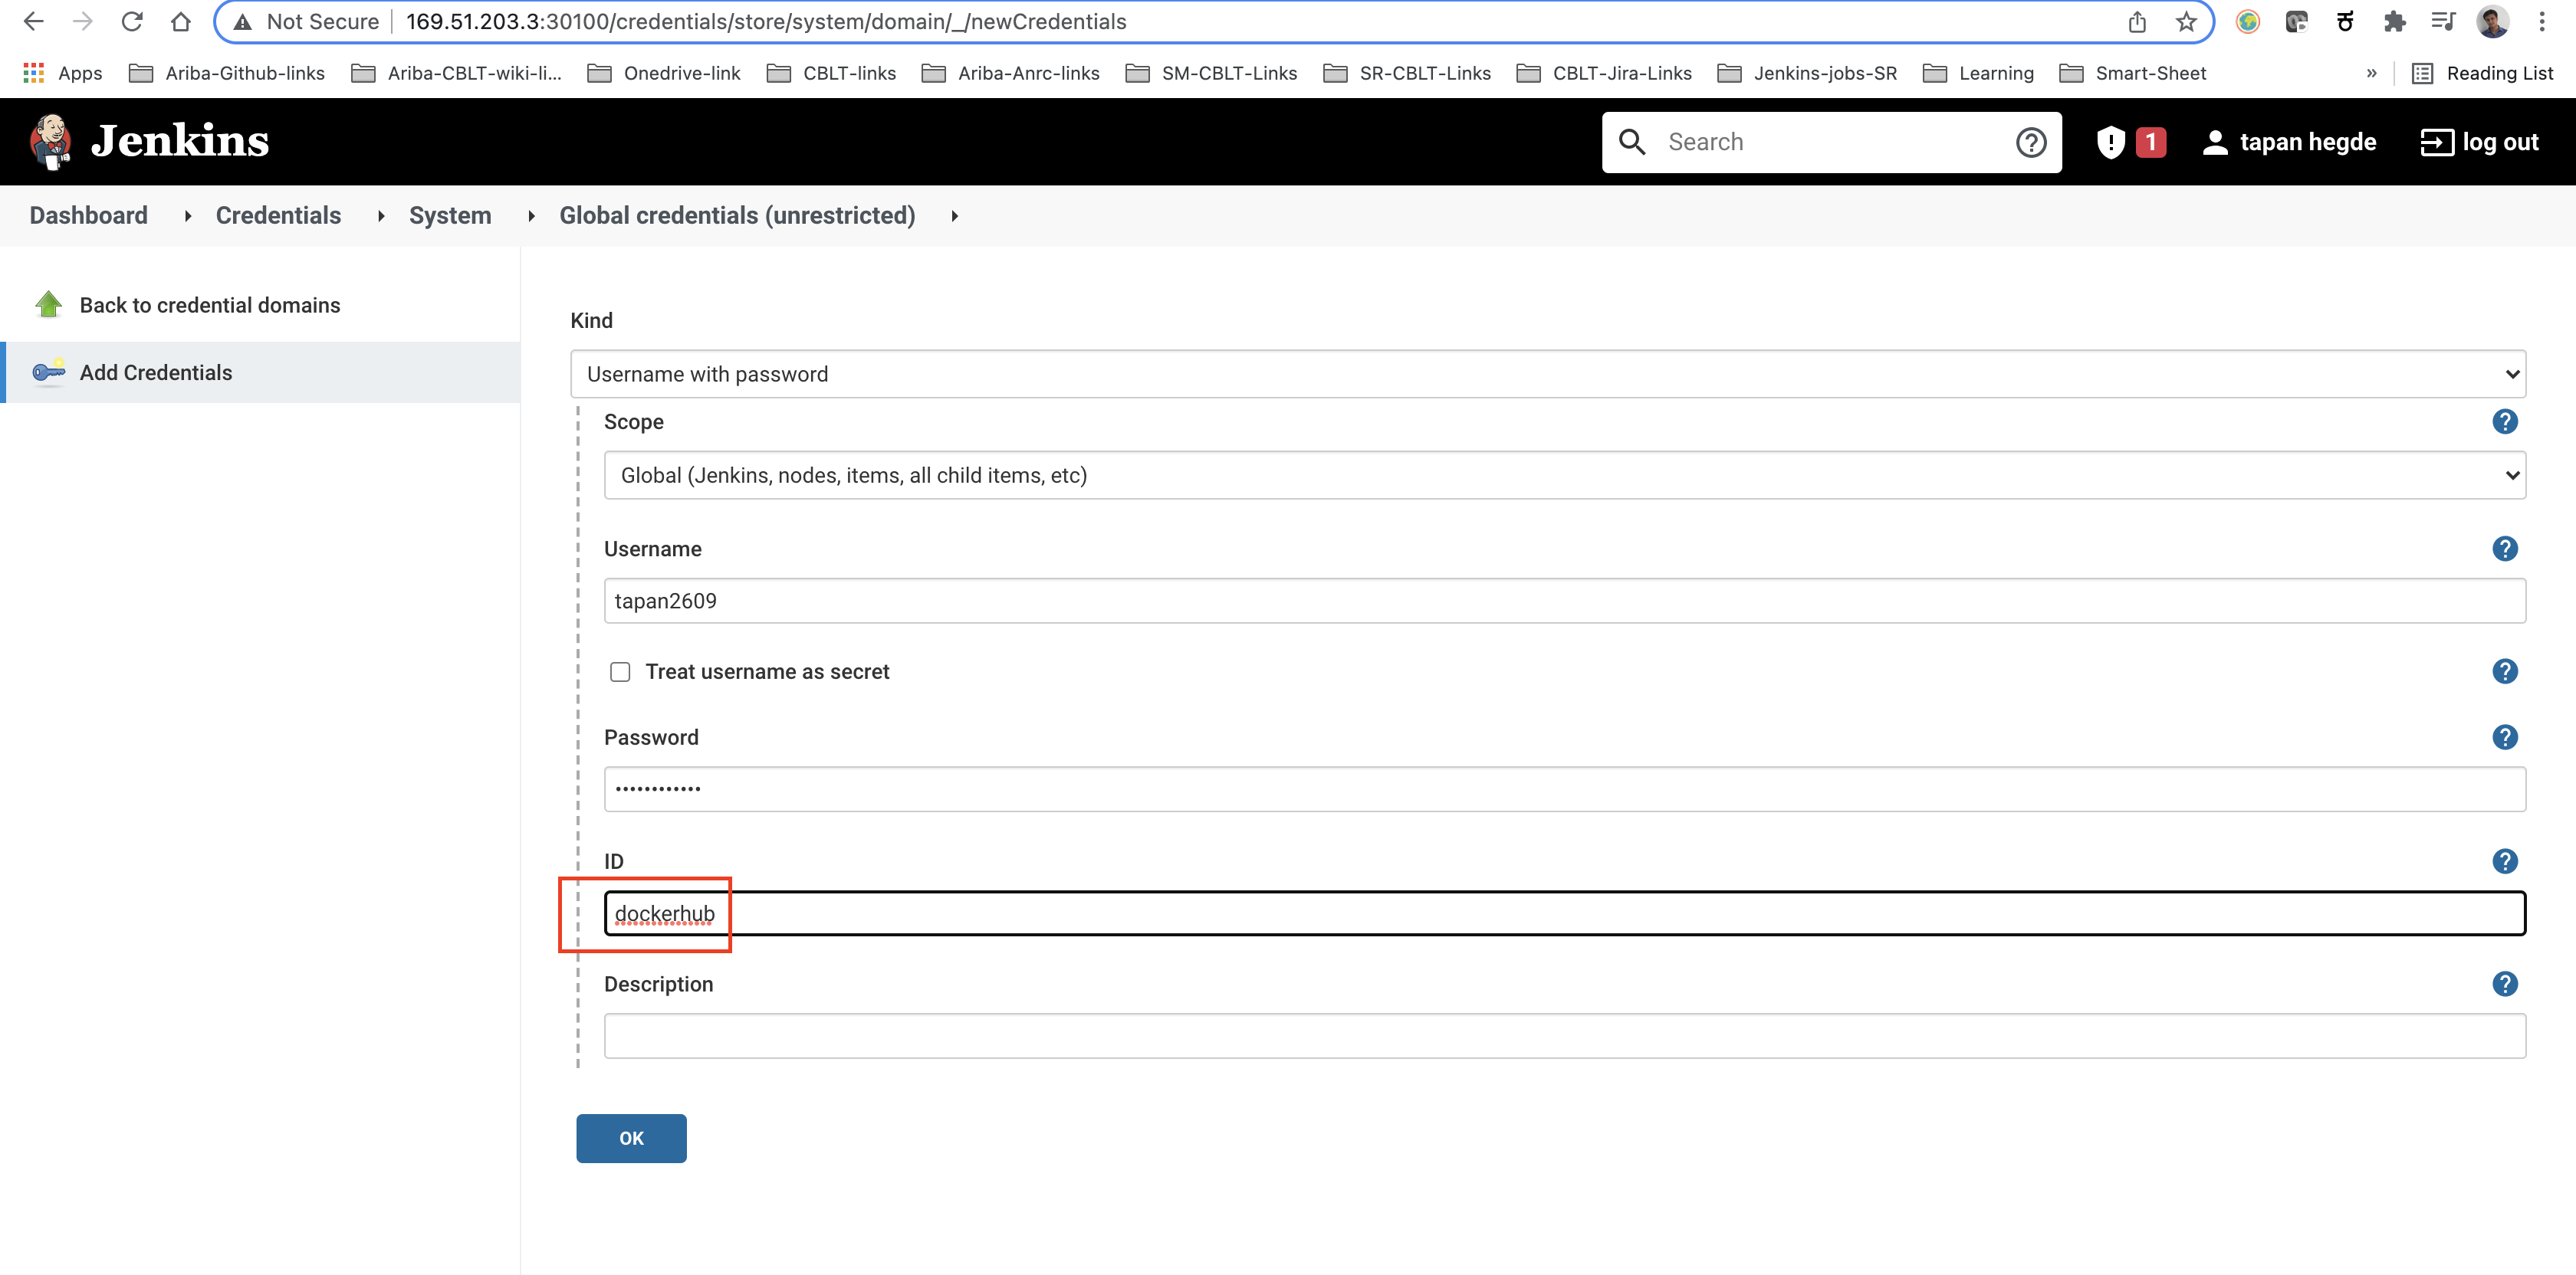Click the green up-arrow Back icon
Image resolution: width=2576 pixels, height=1275 pixels.
coord(48,303)
